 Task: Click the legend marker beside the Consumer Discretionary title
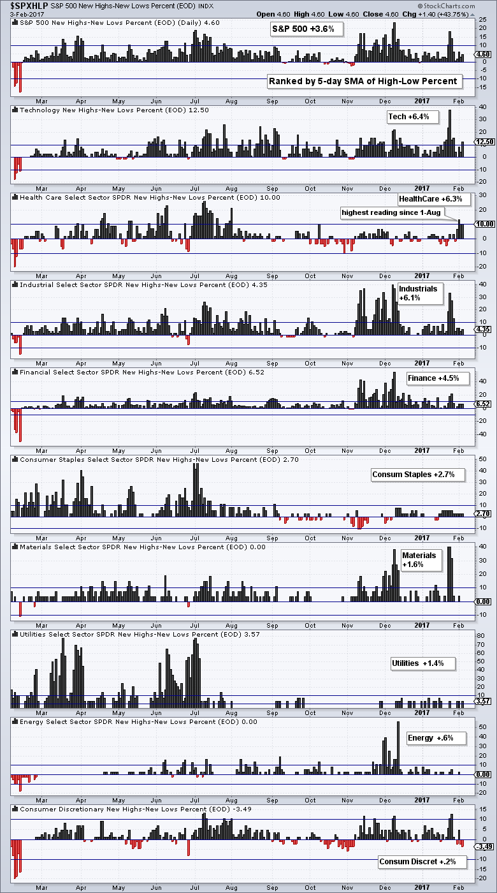coord(16,809)
